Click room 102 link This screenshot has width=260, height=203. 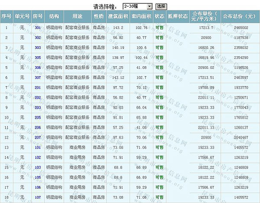(38, 157)
